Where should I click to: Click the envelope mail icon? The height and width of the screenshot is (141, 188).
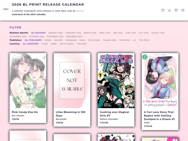(x=183, y=10)
